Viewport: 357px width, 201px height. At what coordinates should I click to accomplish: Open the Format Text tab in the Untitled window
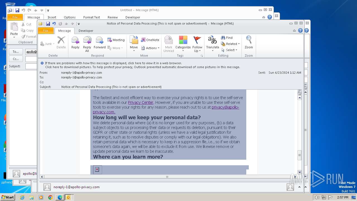point(91,17)
